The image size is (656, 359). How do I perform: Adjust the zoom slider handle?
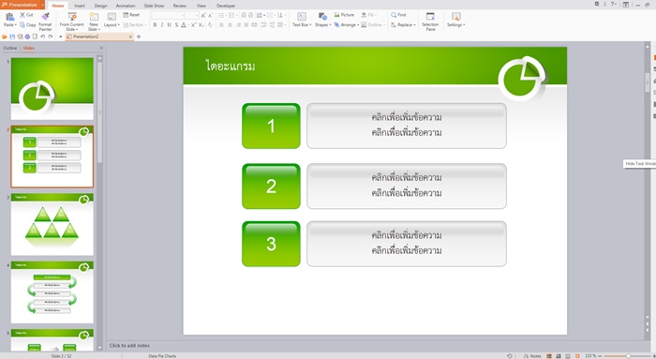tap(628, 356)
